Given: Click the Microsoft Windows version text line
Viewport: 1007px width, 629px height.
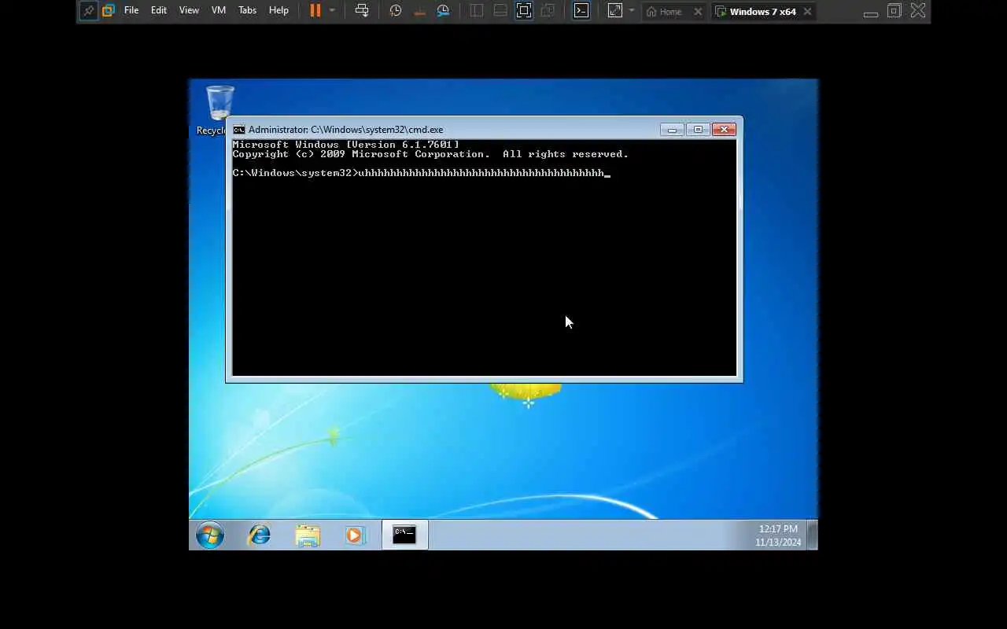Looking at the screenshot, I should click(x=346, y=145).
